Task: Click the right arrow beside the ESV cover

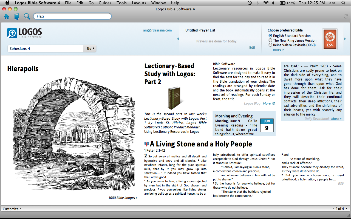Action: coord(345,39)
